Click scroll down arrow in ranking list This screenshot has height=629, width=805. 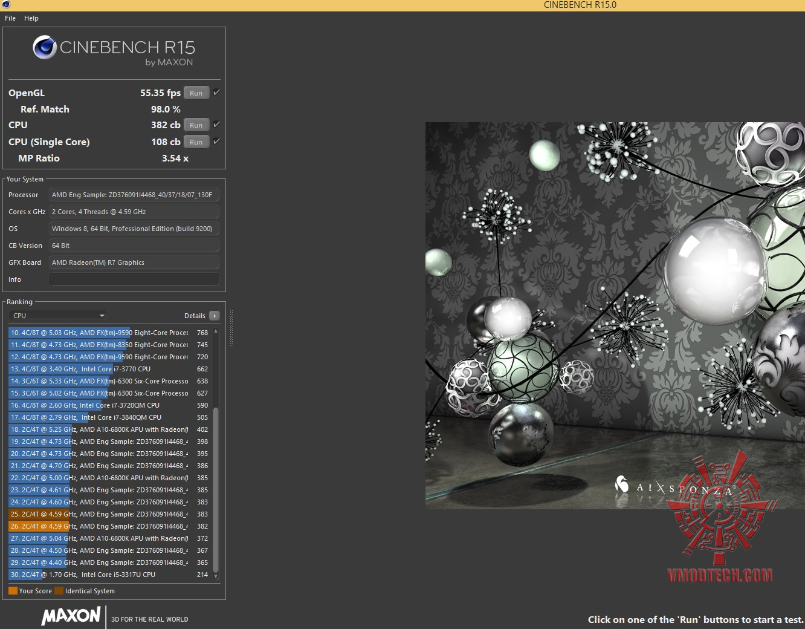[x=216, y=576]
